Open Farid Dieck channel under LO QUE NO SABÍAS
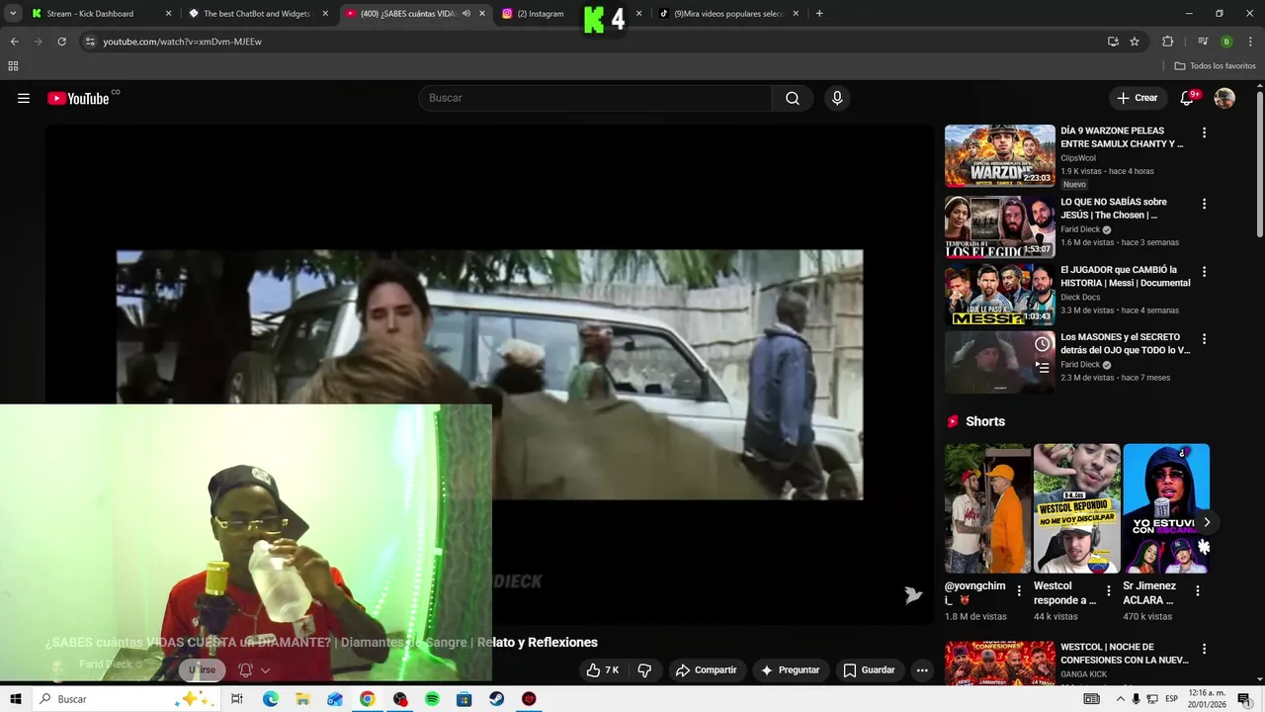 (x=1080, y=229)
